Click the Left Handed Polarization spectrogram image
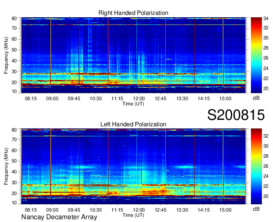 coord(133,166)
